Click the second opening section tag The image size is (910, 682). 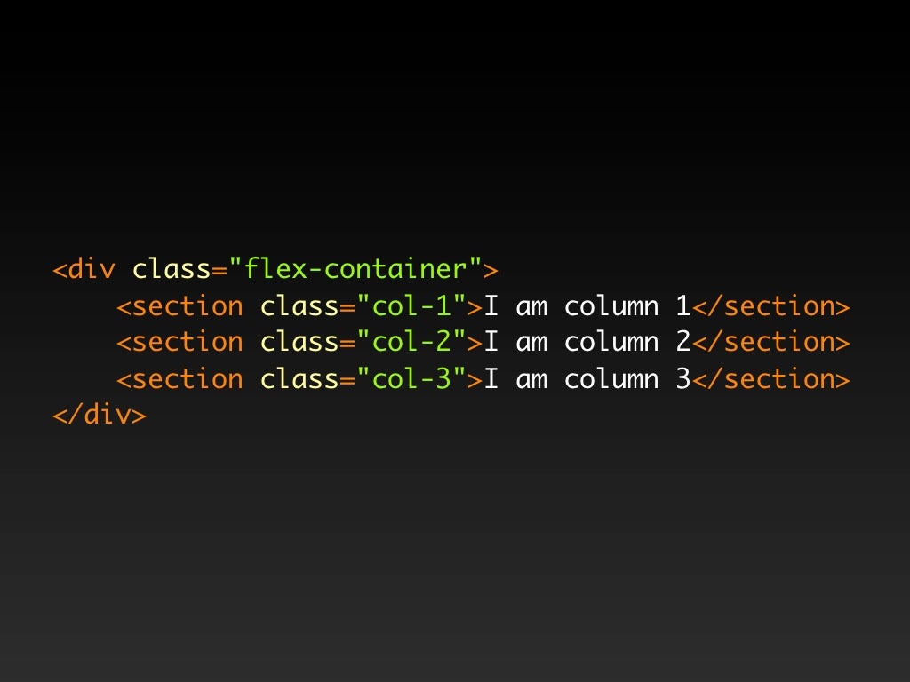coord(180,342)
